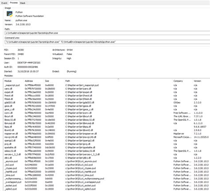Click the Microsoft Corpo... company cell
Image resolution: width=210 pixels, height=191 pixels.
182,137
